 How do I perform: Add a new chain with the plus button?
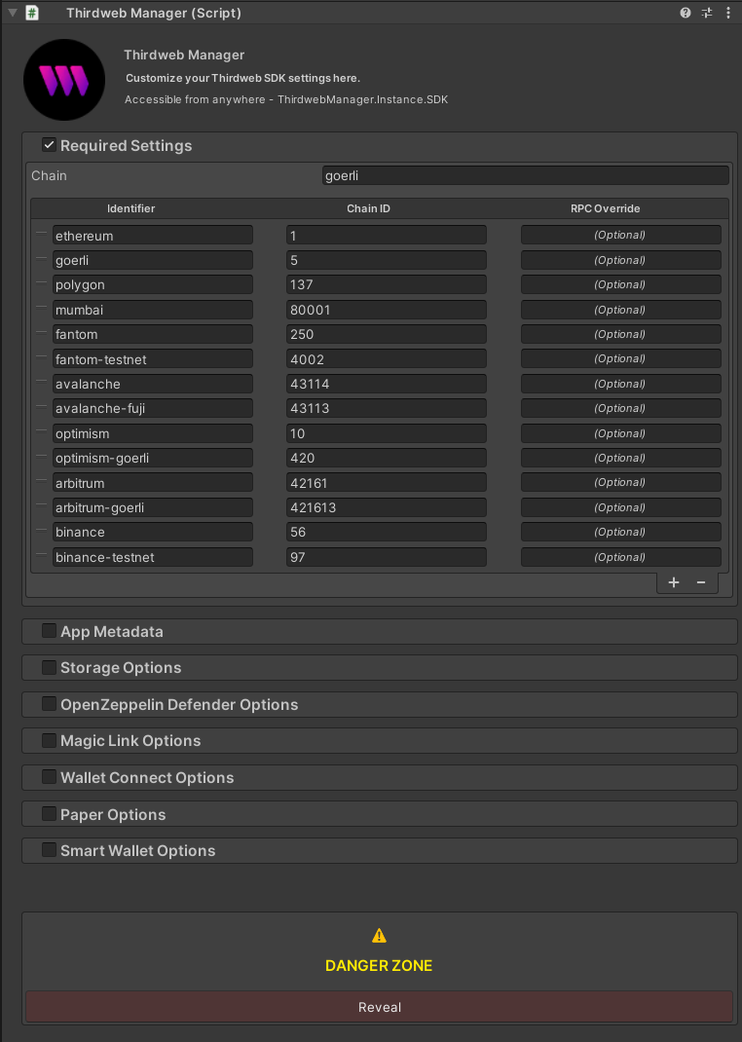click(674, 582)
